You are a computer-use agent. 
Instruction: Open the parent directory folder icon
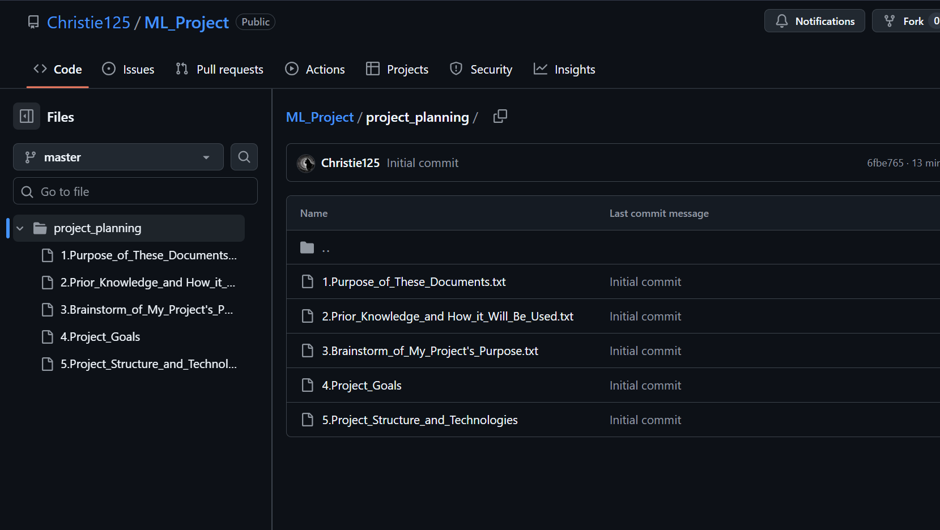tap(307, 247)
